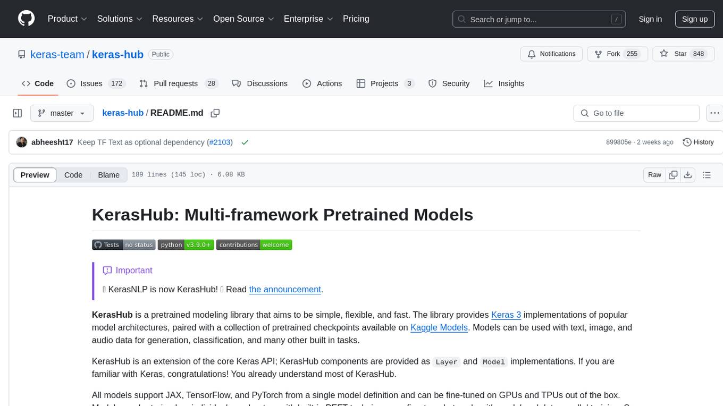This screenshot has width=723, height=406.
Task: Toggle the file tree side panel
Action: (x=18, y=113)
